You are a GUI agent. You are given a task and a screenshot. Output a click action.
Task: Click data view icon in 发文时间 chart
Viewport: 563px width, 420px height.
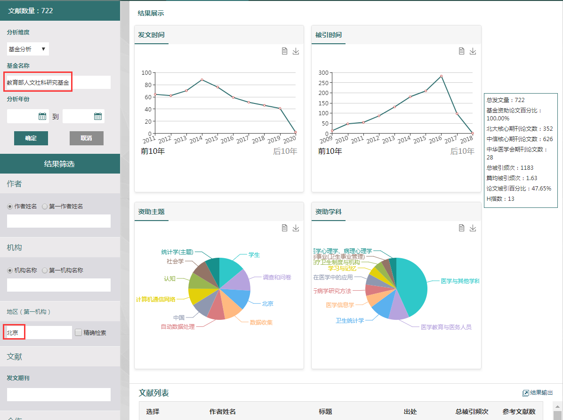click(284, 51)
